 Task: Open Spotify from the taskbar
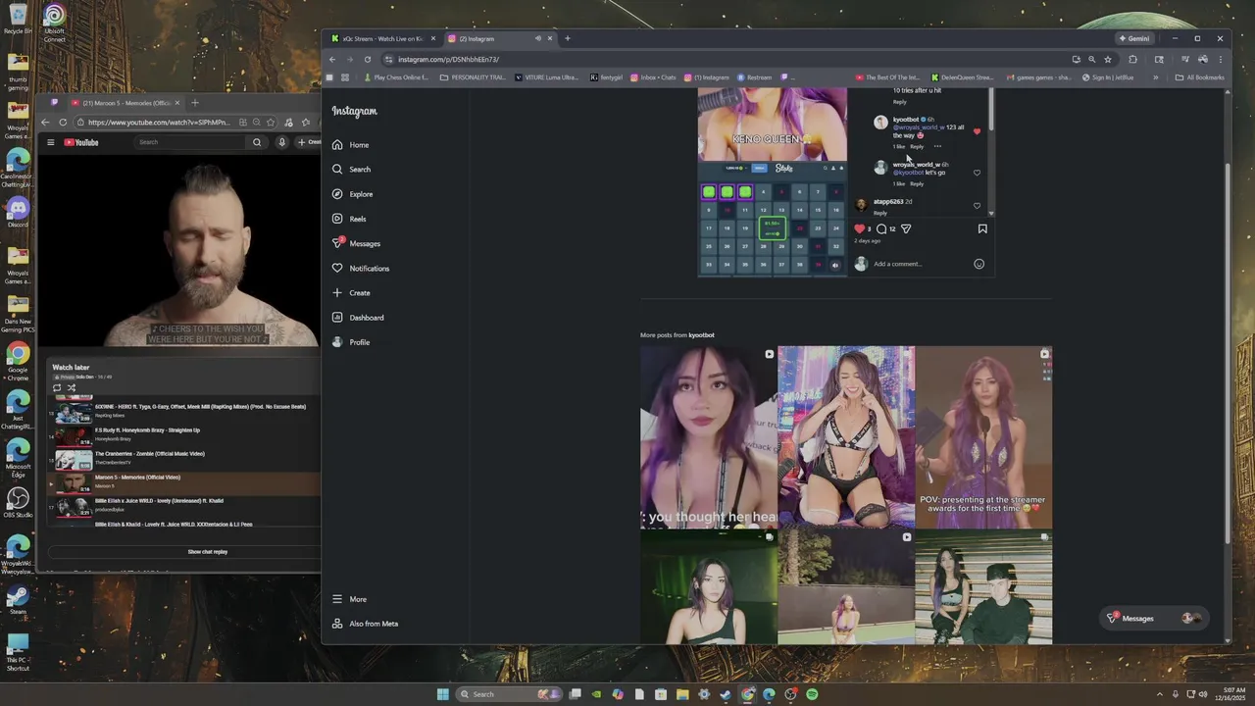pyautogui.click(x=812, y=694)
